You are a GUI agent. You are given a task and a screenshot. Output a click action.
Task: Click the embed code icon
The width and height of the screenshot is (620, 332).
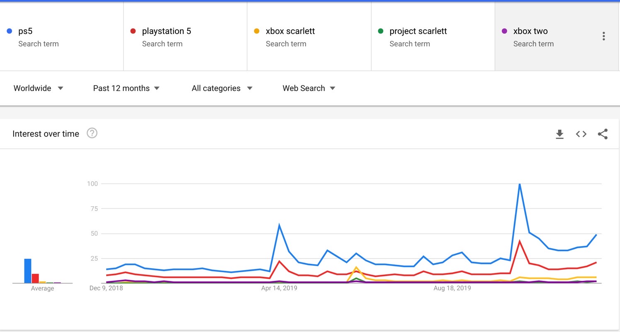[x=581, y=134]
